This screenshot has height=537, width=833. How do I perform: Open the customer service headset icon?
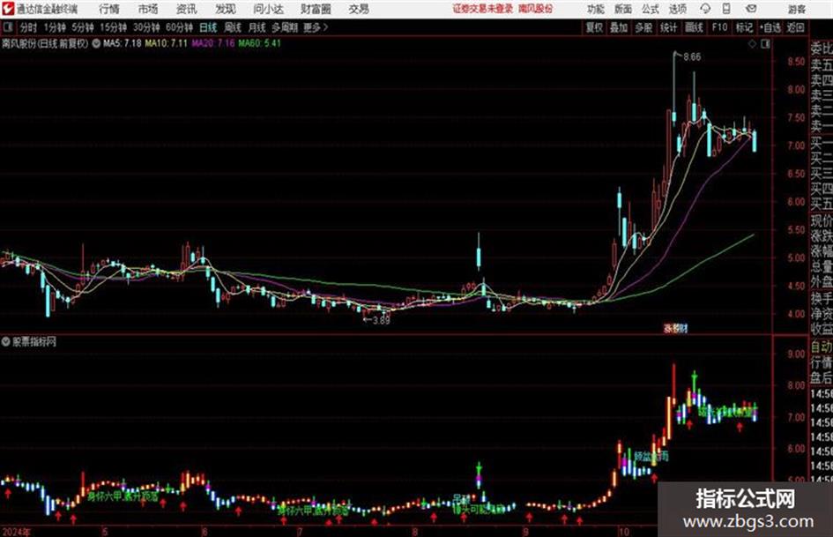point(705,9)
